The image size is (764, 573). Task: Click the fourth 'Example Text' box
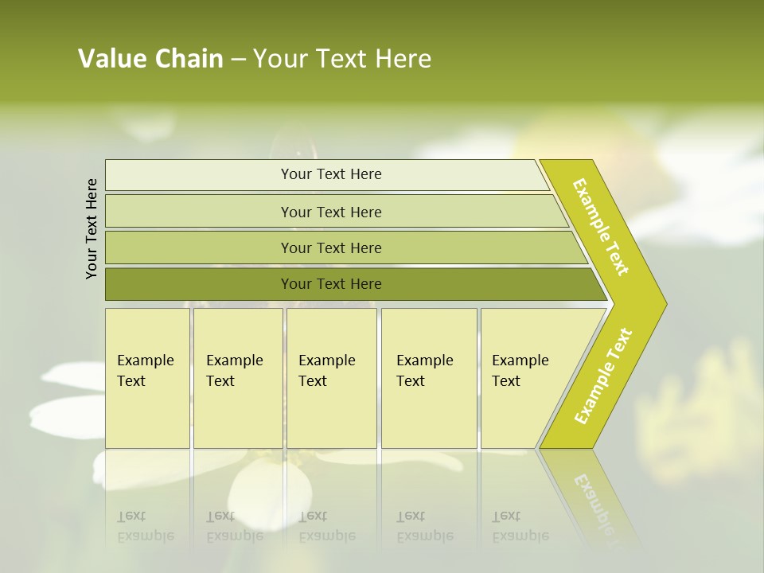tap(429, 377)
